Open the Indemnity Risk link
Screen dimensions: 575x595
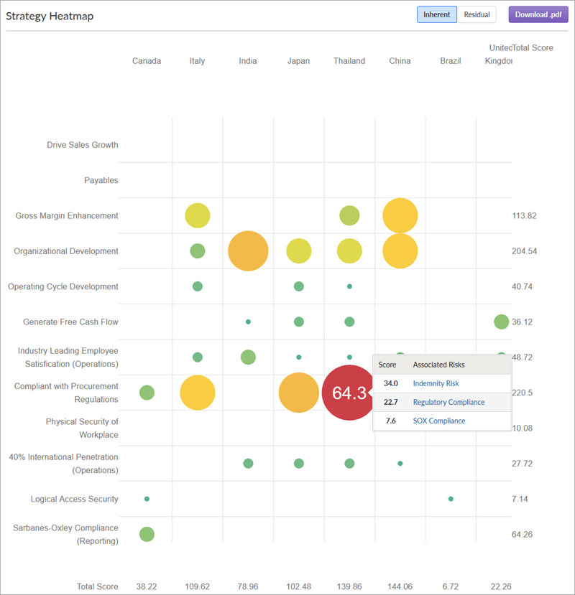click(437, 383)
